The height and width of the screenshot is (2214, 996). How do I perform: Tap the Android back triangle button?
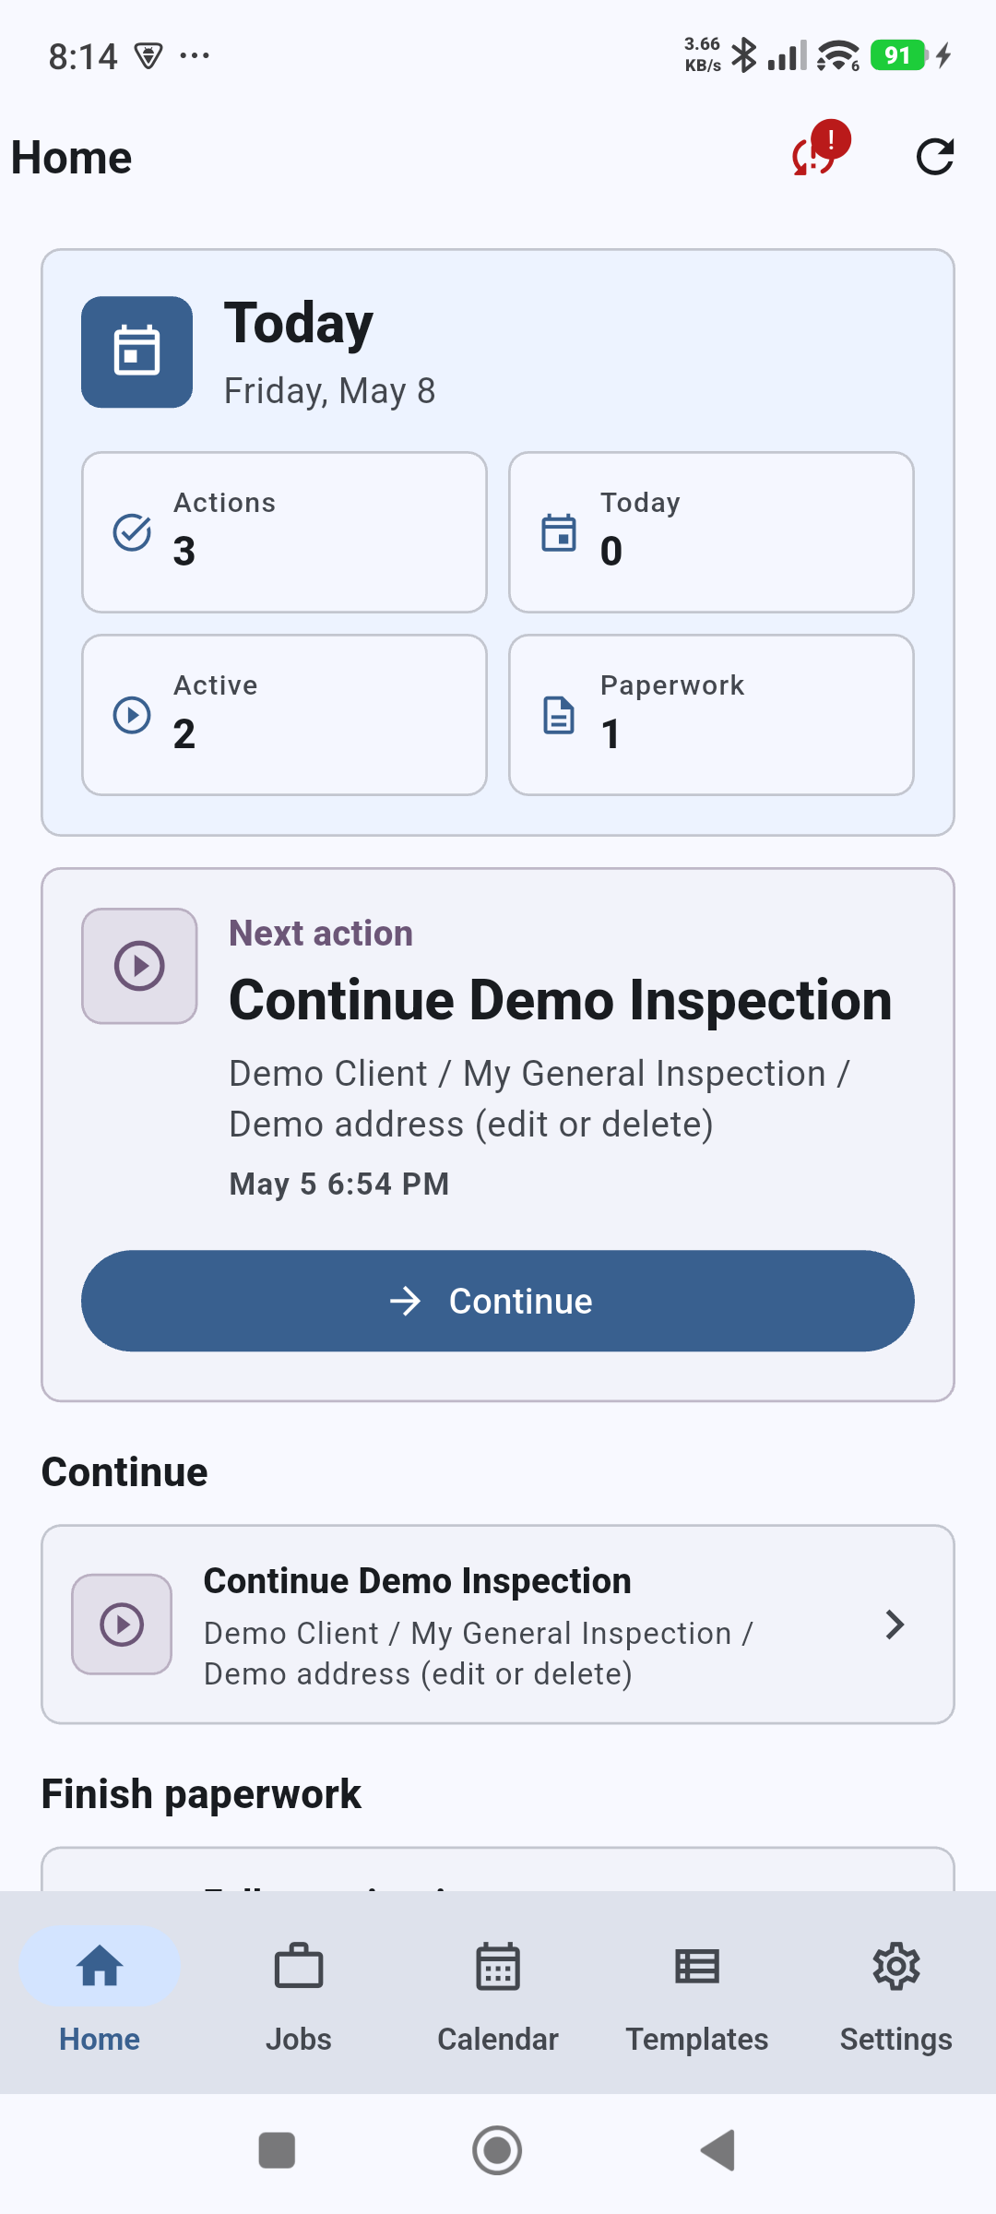[x=717, y=2150]
